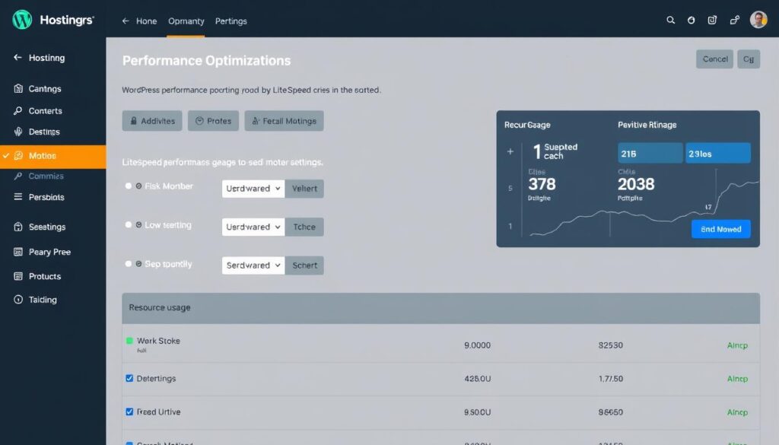This screenshot has width=779, height=445.
Task: Click the Talding sidebar icon
Action: (18, 300)
